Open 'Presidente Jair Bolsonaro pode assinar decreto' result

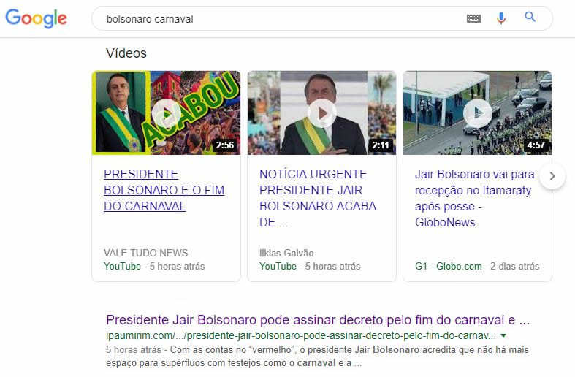tap(318, 320)
